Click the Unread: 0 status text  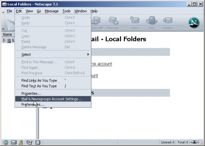pos(168,142)
